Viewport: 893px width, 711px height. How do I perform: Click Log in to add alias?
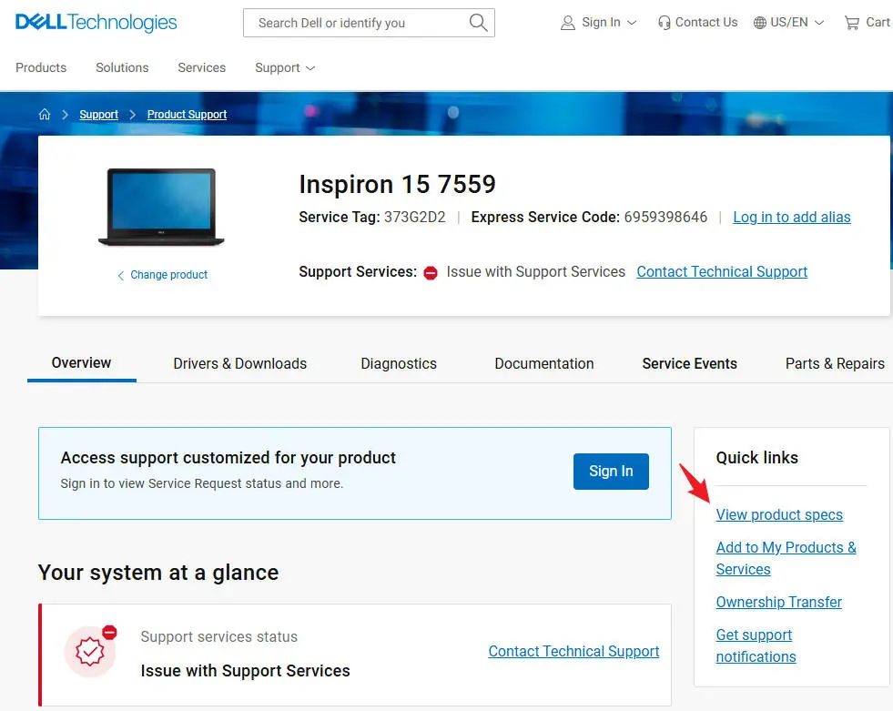792,217
